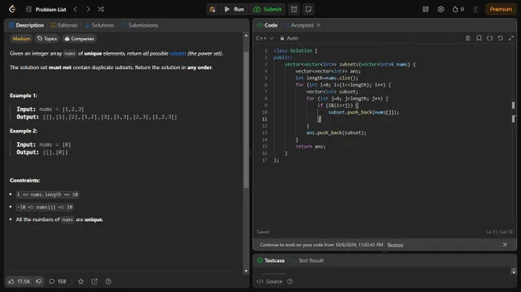Expand the Companies tag
Viewport: 521px width, 292px height.
click(x=79, y=39)
